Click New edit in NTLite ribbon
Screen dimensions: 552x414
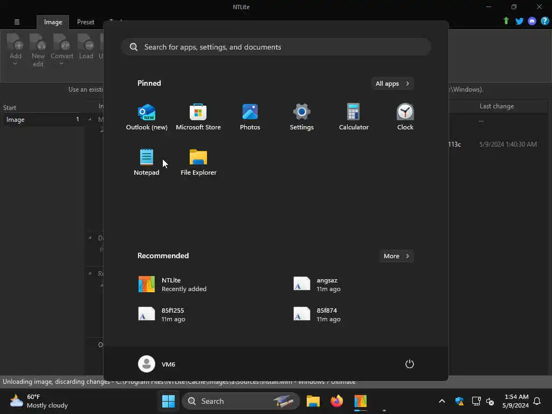tap(38, 50)
